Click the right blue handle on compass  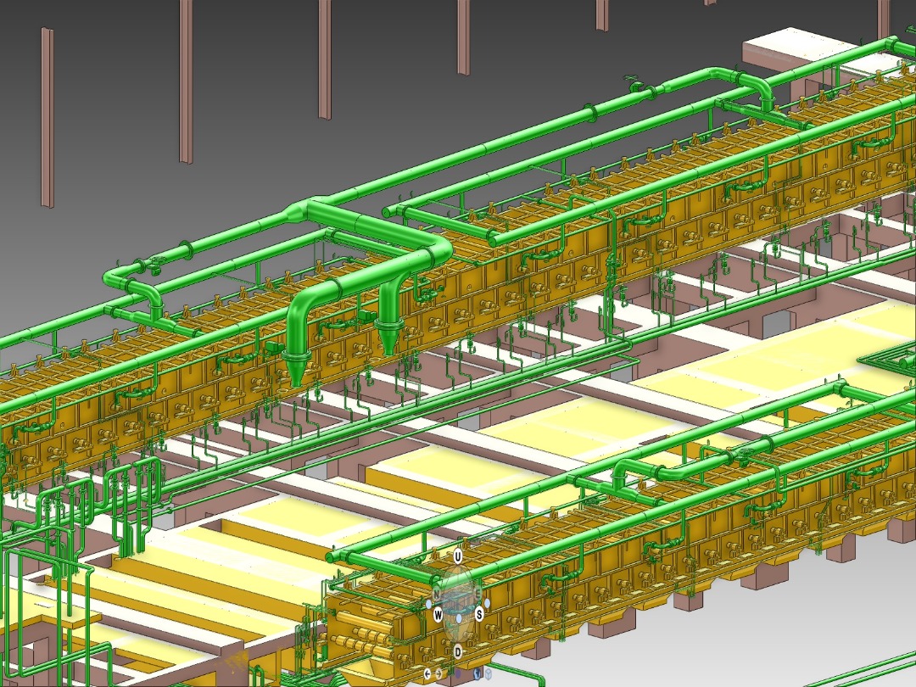coord(488,601)
